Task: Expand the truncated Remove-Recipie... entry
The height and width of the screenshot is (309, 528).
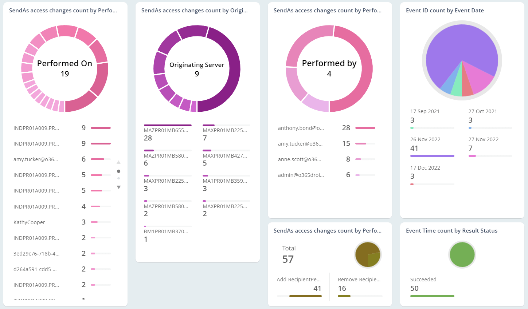Action: click(359, 280)
